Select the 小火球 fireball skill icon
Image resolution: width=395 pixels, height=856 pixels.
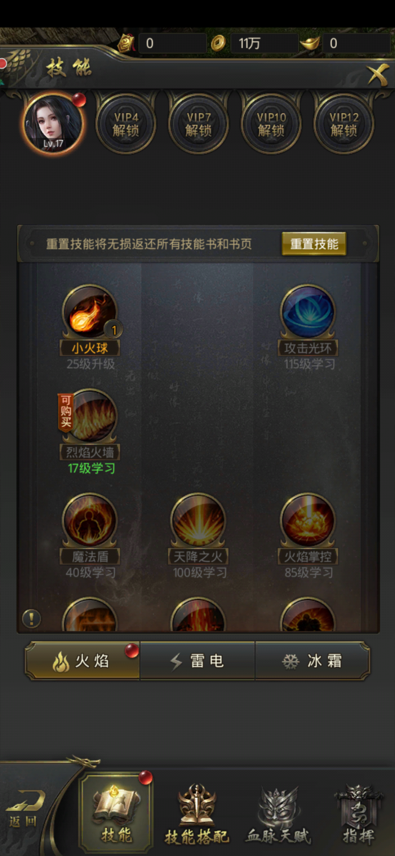click(89, 312)
